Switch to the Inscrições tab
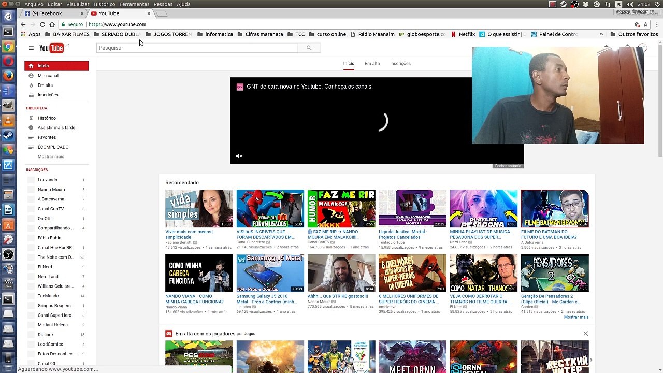This screenshot has width=663, height=373. click(x=400, y=63)
